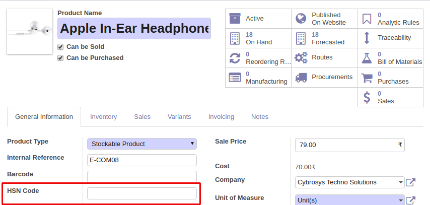Click the 0 Bill of Materials label text
430x205 pixels.
click(x=400, y=58)
